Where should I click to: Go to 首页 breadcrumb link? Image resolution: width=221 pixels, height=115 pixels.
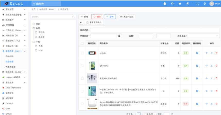33,9
